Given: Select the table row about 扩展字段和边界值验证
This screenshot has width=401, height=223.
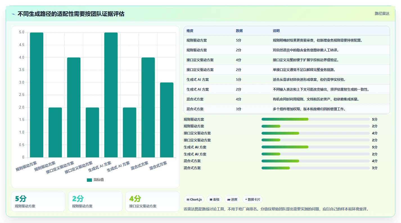Looking at the screenshot, I should click(x=287, y=60).
